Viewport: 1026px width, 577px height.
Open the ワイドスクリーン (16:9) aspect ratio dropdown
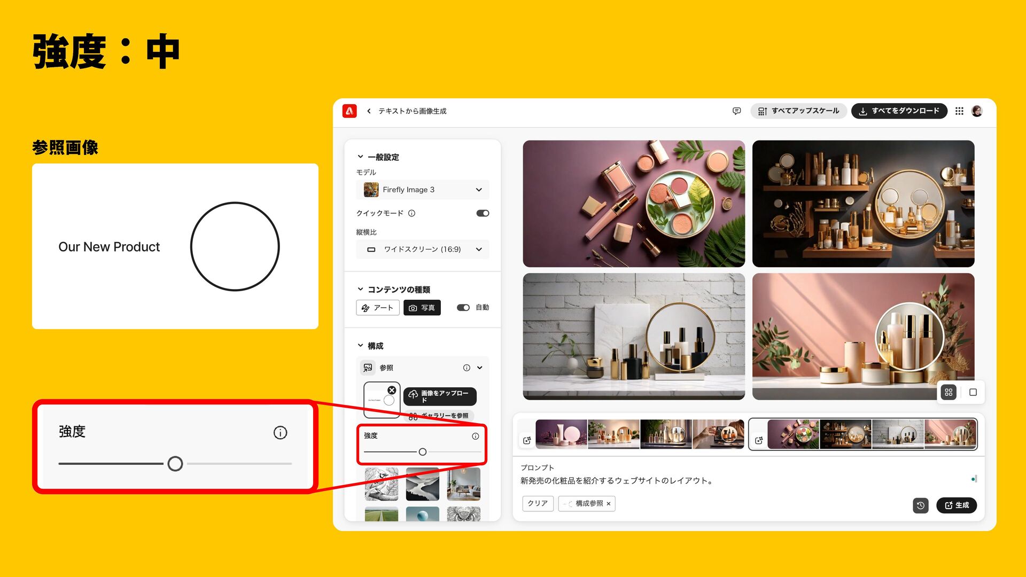pos(422,249)
